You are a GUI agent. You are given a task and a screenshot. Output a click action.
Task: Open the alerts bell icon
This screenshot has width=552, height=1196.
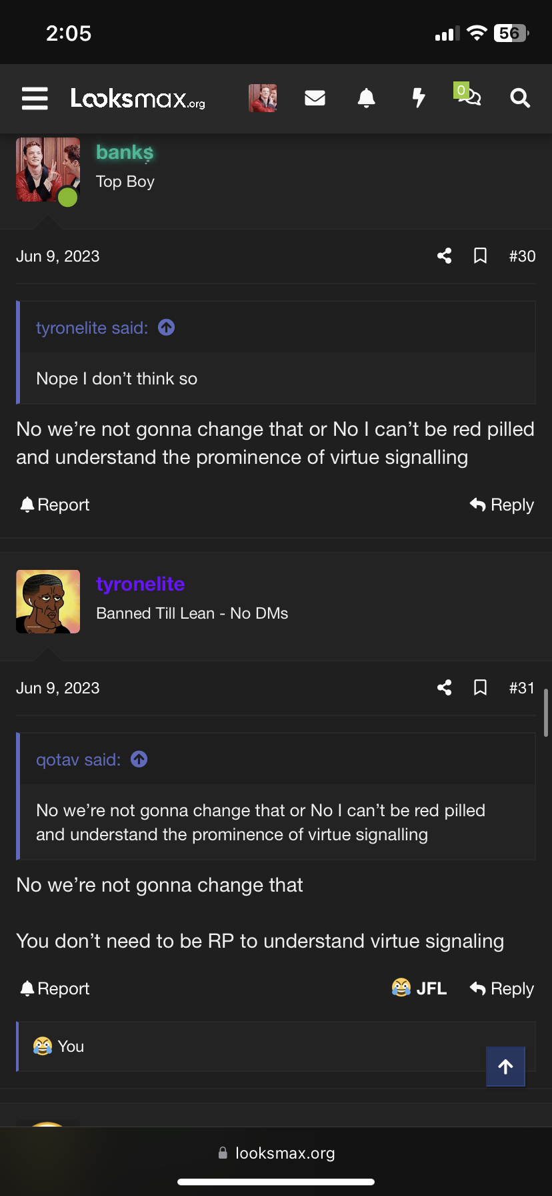pyautogui.click(x=366, y=98)
